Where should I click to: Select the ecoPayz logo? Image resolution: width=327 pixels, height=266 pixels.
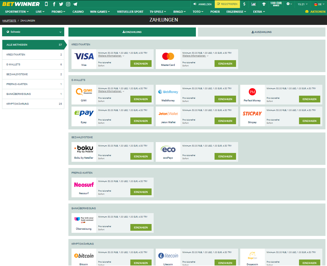tap(168, 149)
